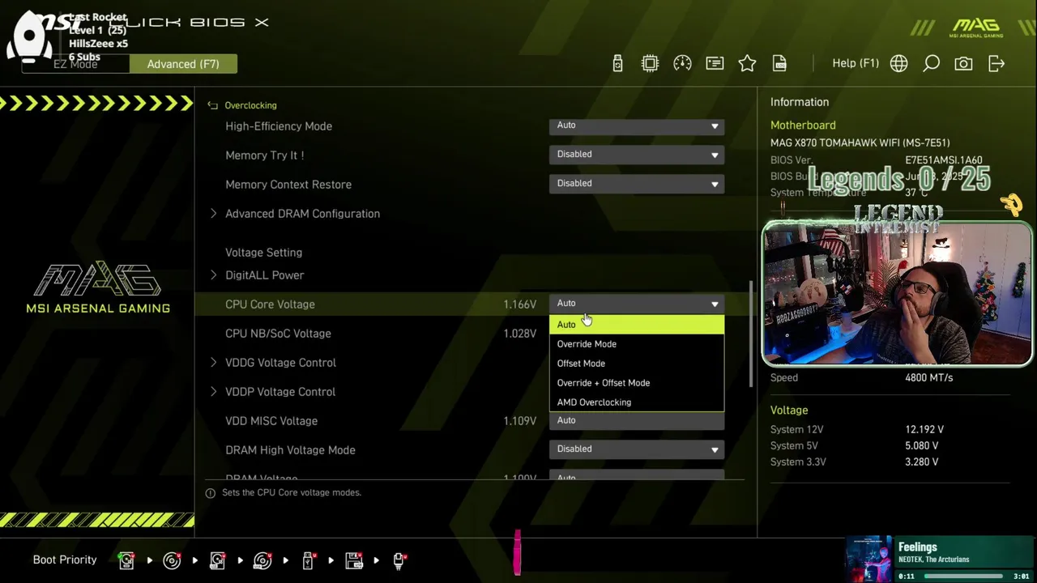Click the System 3.3V value 3.280 V
1037x583 pixels.
coord(922,462)
